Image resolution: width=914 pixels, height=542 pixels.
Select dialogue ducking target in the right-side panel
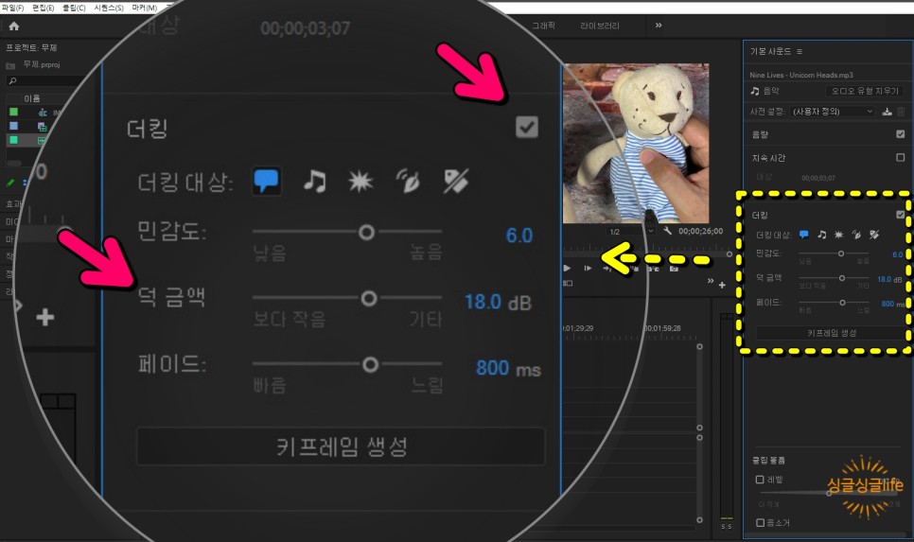(804, 235)
